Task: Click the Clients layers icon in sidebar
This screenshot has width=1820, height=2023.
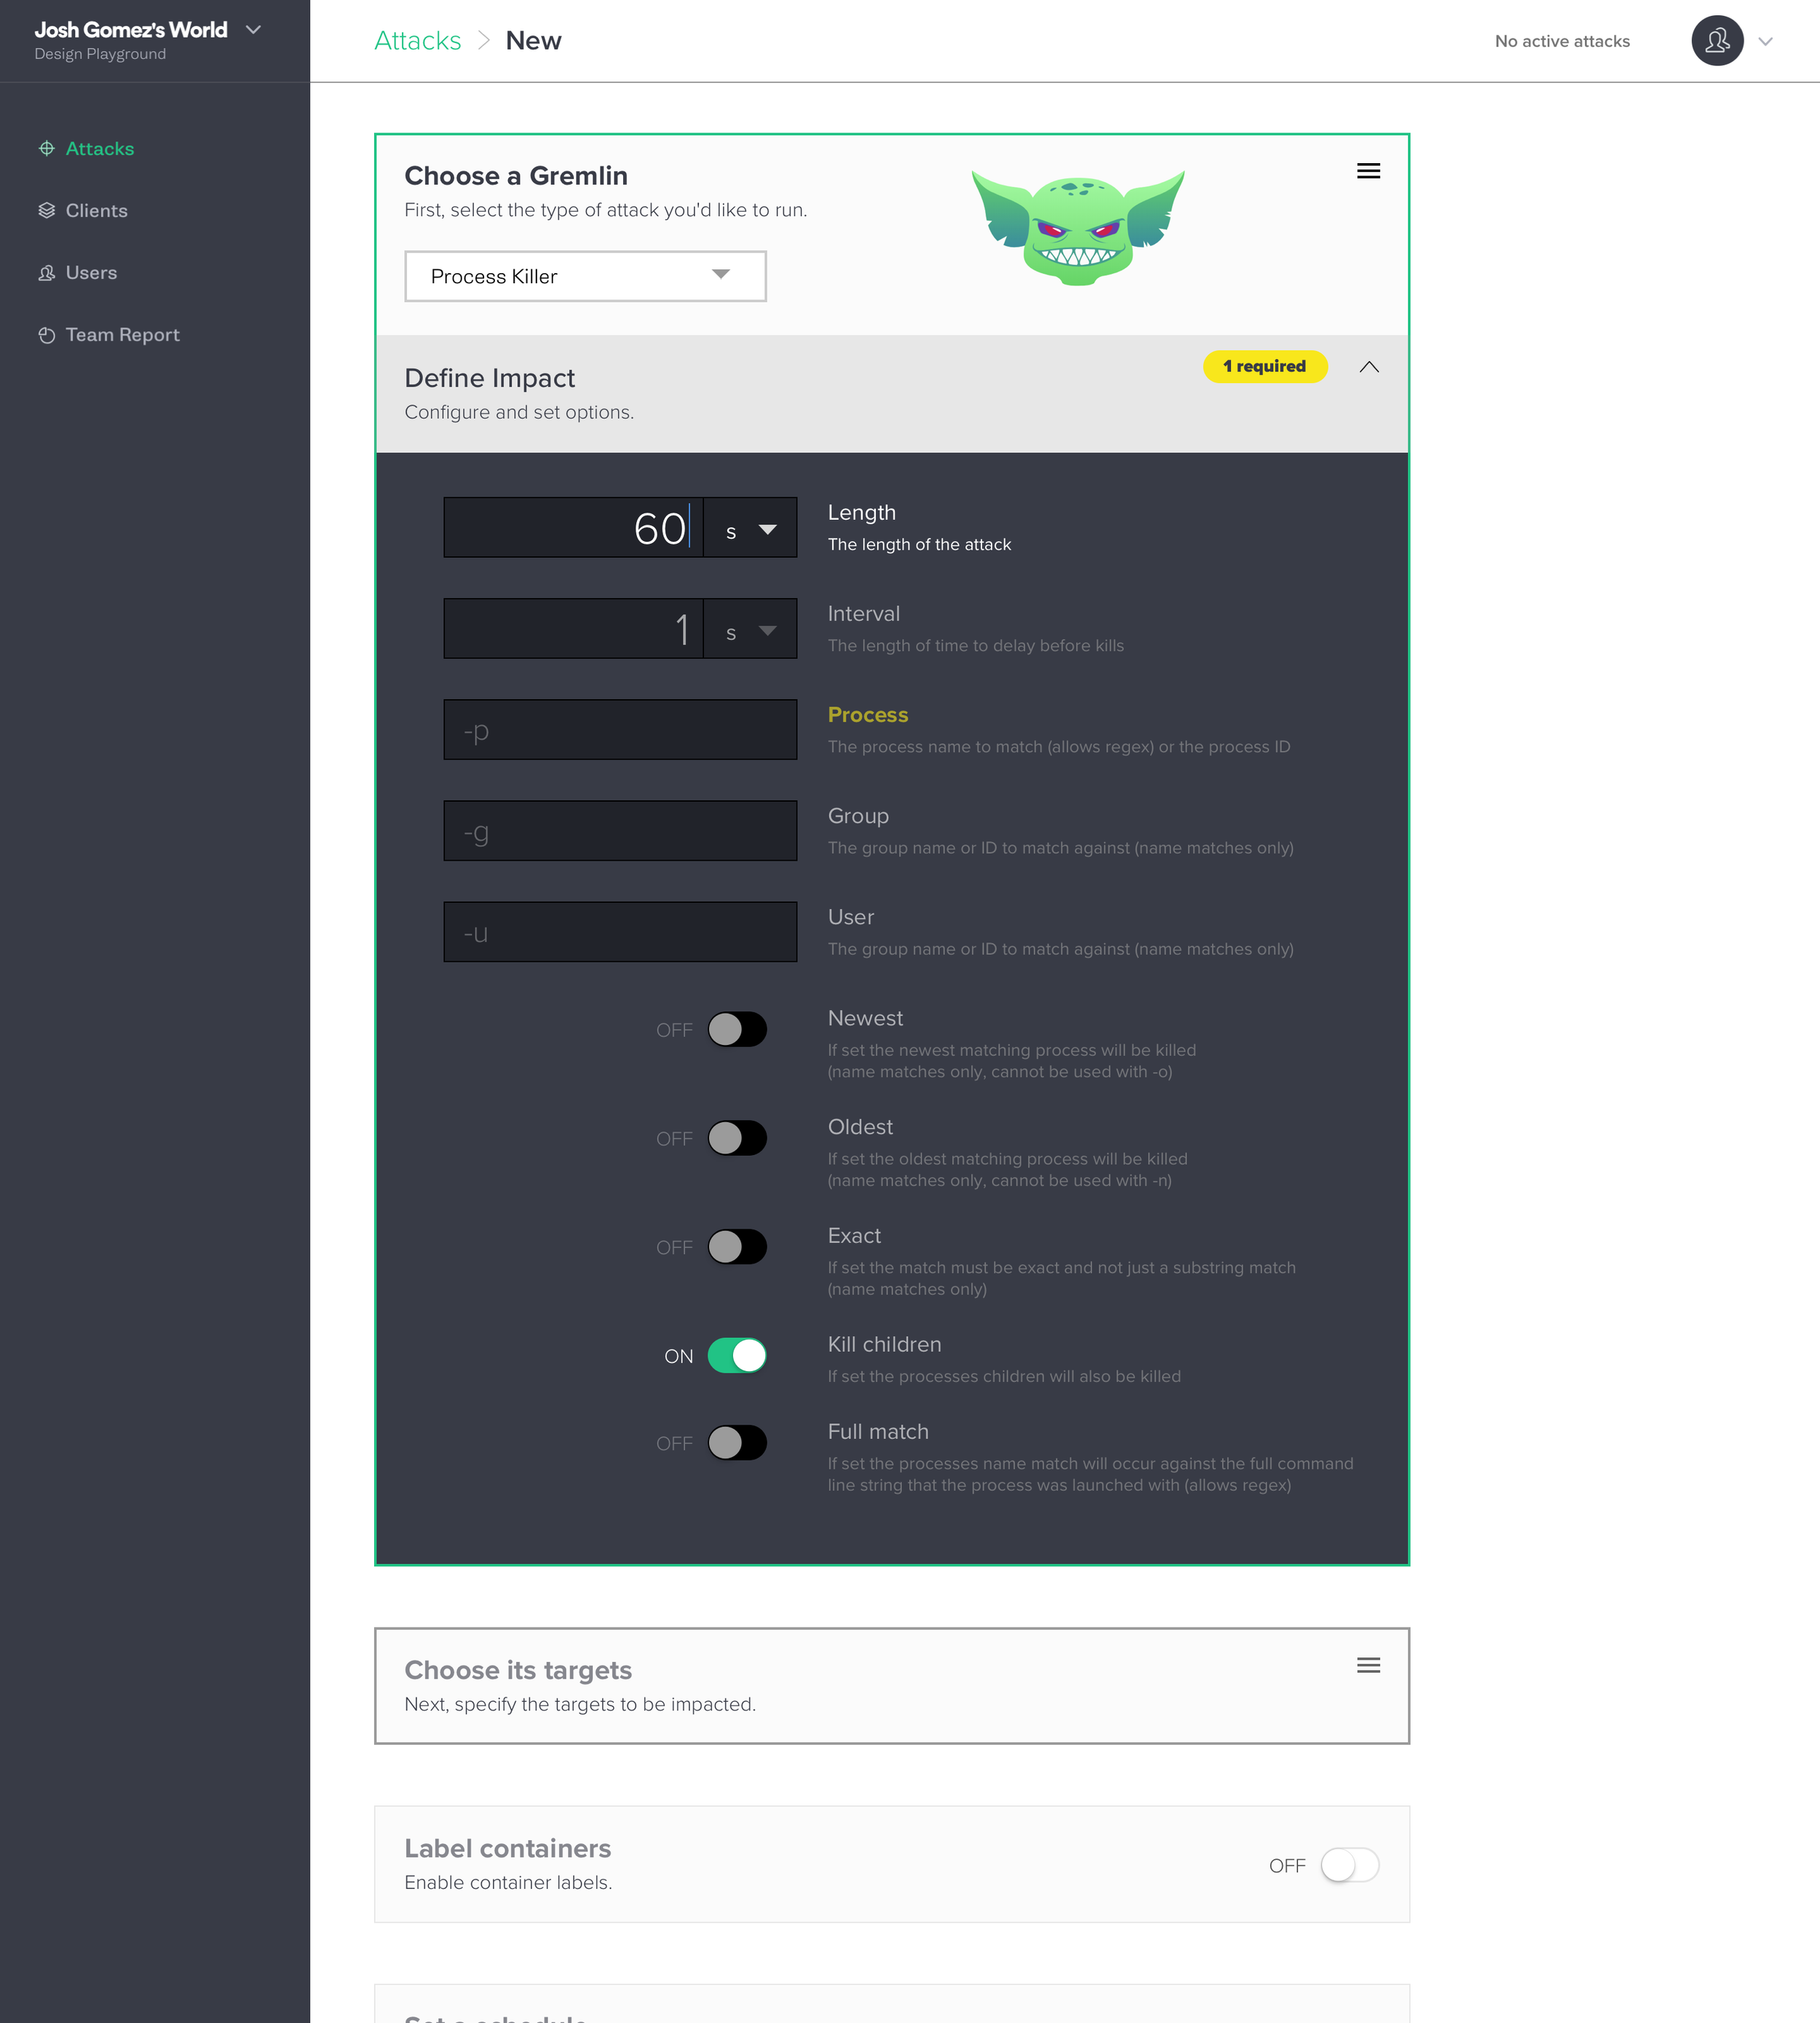Action: click(x=46, y=211)
